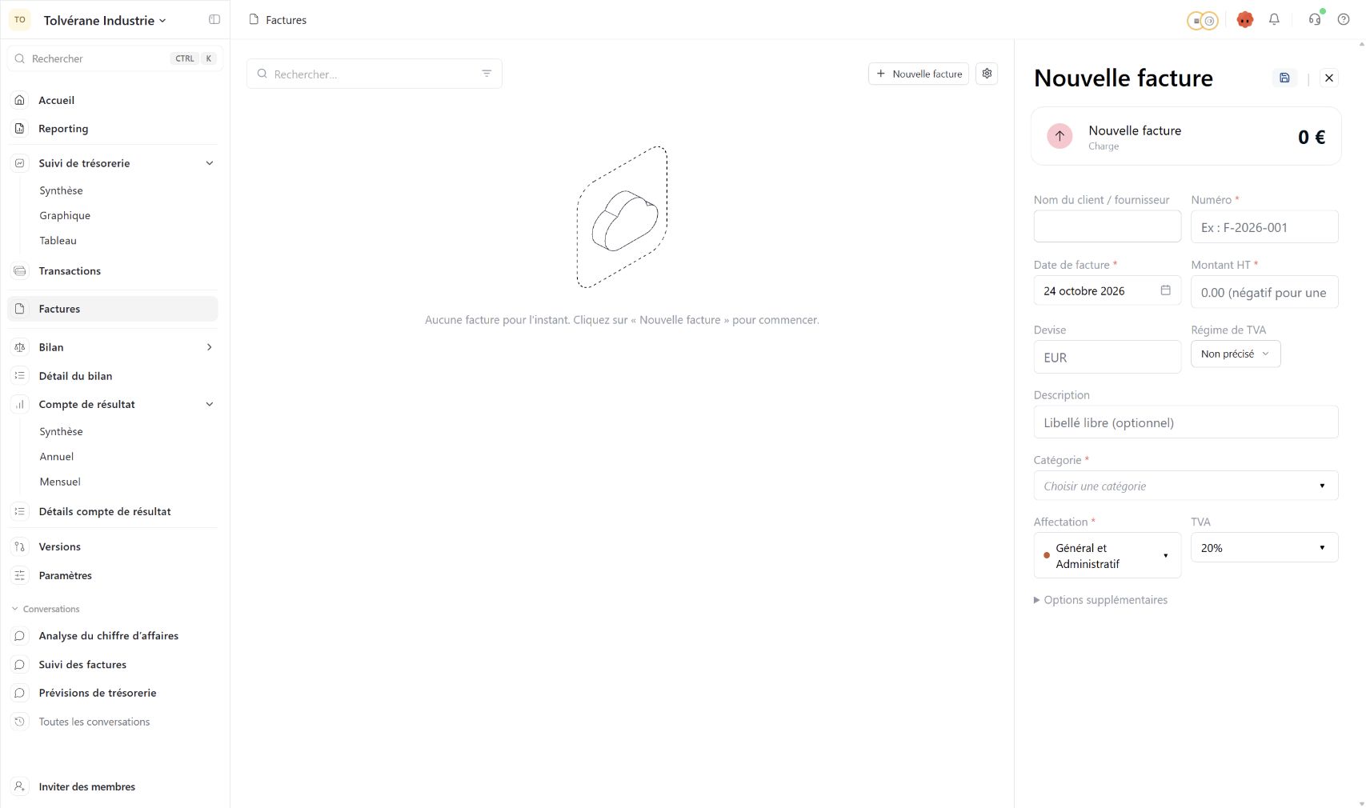This screenshot has width=1366, height=808.
Task: Expand Options supplémentaires
Action: point(1100,600)
